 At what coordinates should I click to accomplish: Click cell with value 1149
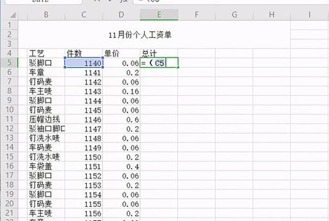click(x=84, y=147)
